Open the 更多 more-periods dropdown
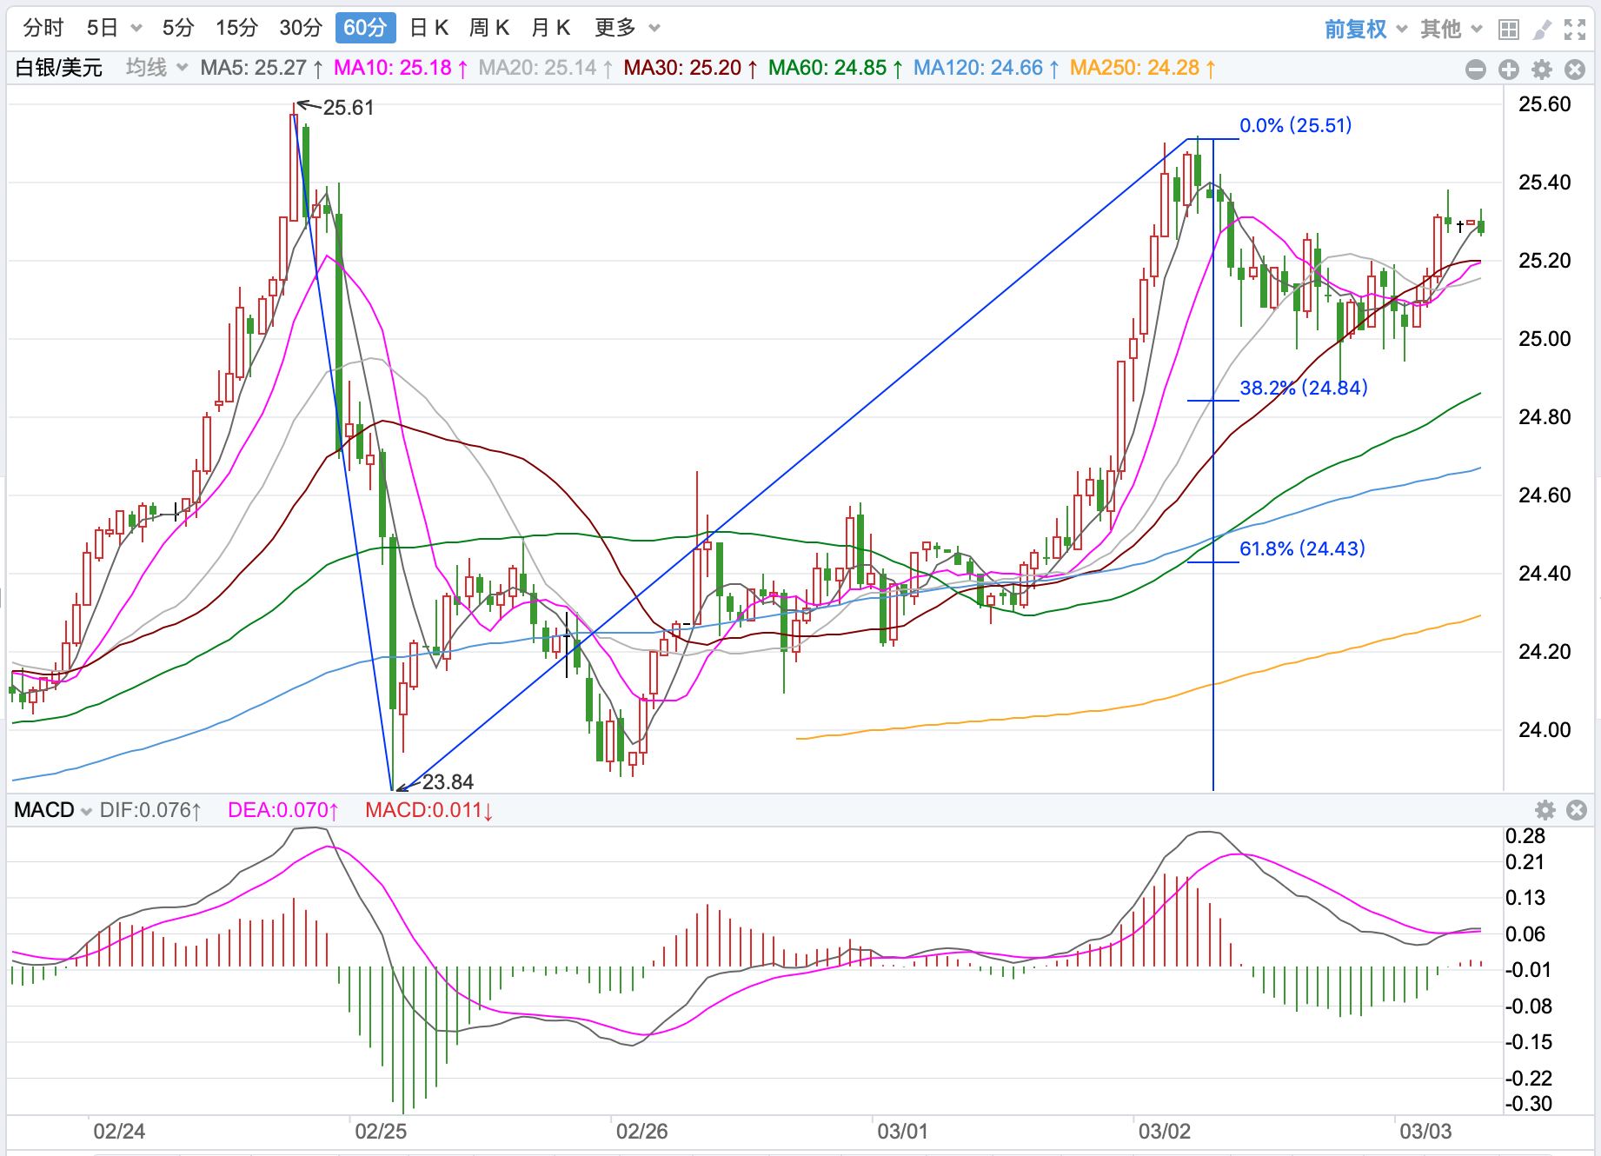The image size is (1601, 1156). pyautogui.click(x=628, y=28)
